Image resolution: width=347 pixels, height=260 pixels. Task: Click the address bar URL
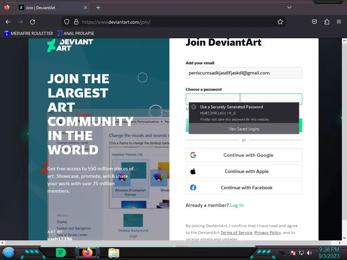116,22
